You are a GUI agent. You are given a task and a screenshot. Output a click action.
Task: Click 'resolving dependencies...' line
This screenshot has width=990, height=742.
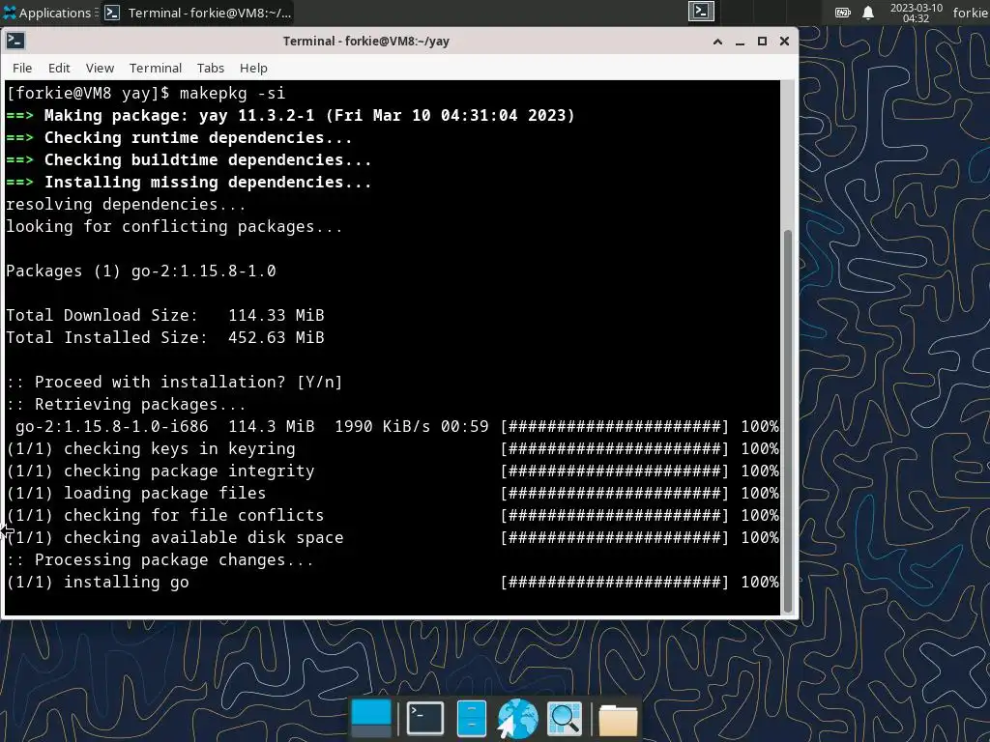point(126,205)
